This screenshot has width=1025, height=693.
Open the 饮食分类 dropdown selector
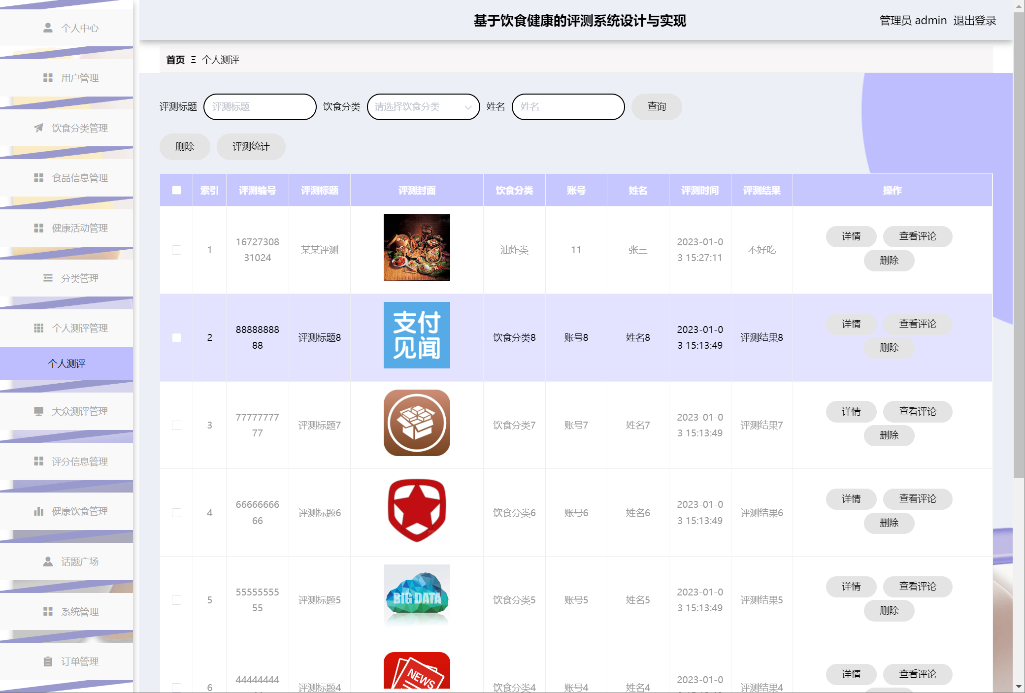coord(423,107)
